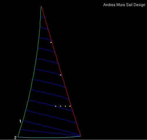Click the point label "2" at the sail tack corner
The height and width of the screenshot is (140, 147).
(x=15, y=138)
